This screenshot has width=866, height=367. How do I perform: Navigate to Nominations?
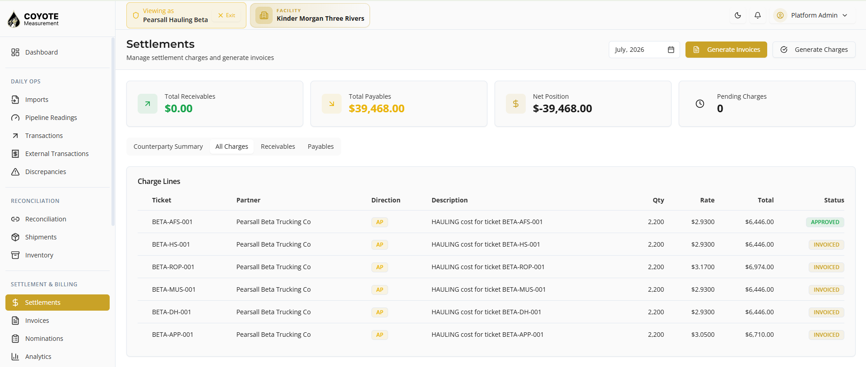(x=57, y=339)
